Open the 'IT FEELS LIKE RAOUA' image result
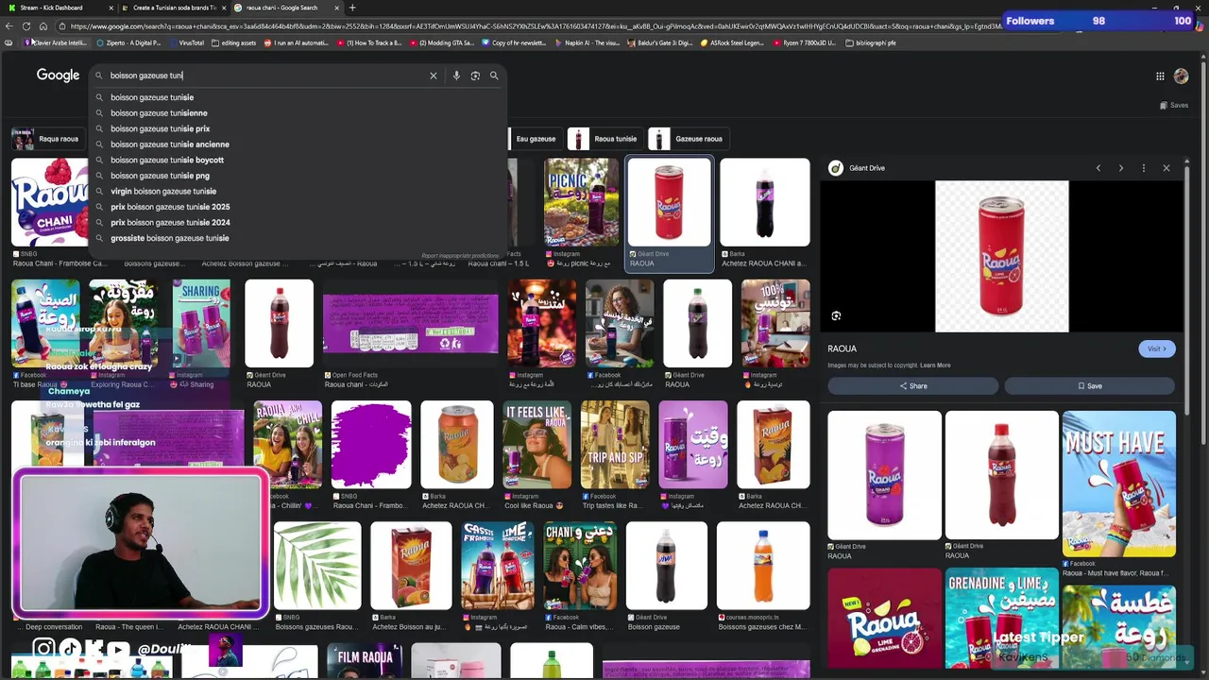Viewport: 1209px width, 680px height. coord(536,444)
